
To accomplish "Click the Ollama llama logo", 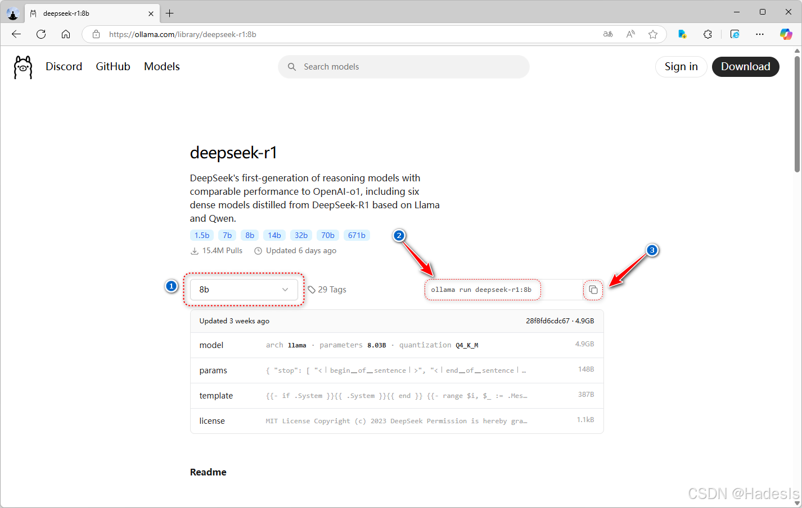I will [x=23, y=67].
